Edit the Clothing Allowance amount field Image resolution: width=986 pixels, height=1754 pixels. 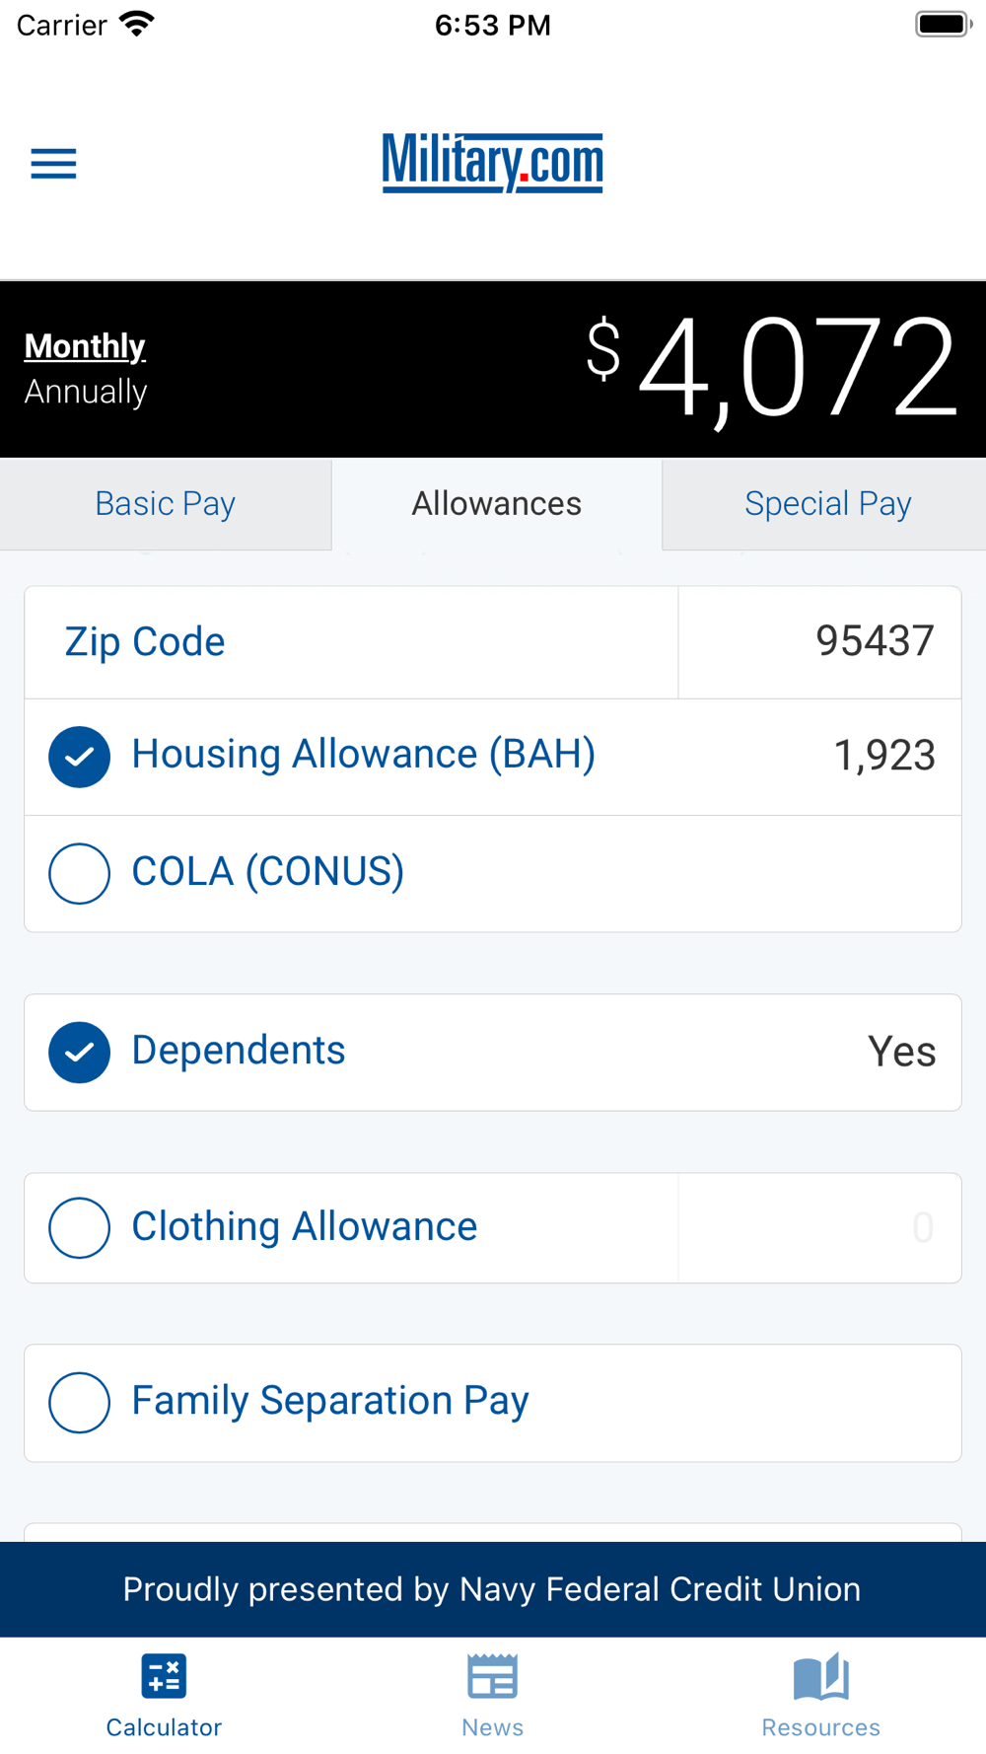(819, 1227)
